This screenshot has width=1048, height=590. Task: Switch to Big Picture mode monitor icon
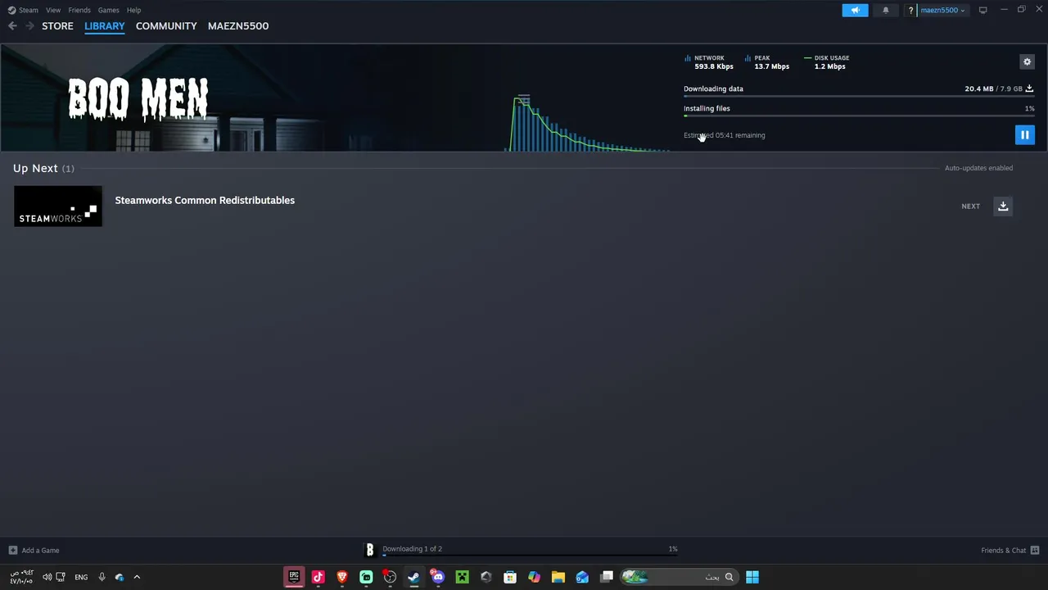click(982, 10)
